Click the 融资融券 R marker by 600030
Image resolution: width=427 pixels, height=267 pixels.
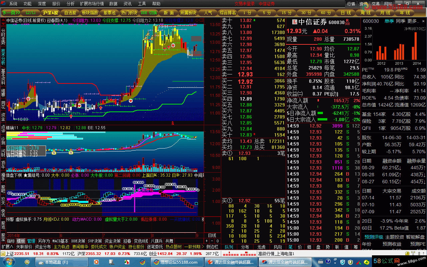pos(347,21)
